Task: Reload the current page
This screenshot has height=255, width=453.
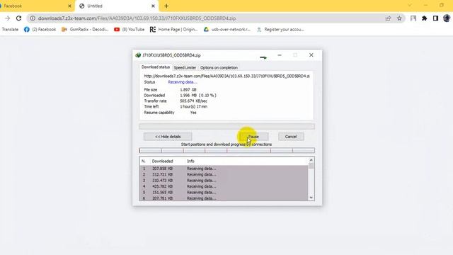Action: tap(19, 18)
